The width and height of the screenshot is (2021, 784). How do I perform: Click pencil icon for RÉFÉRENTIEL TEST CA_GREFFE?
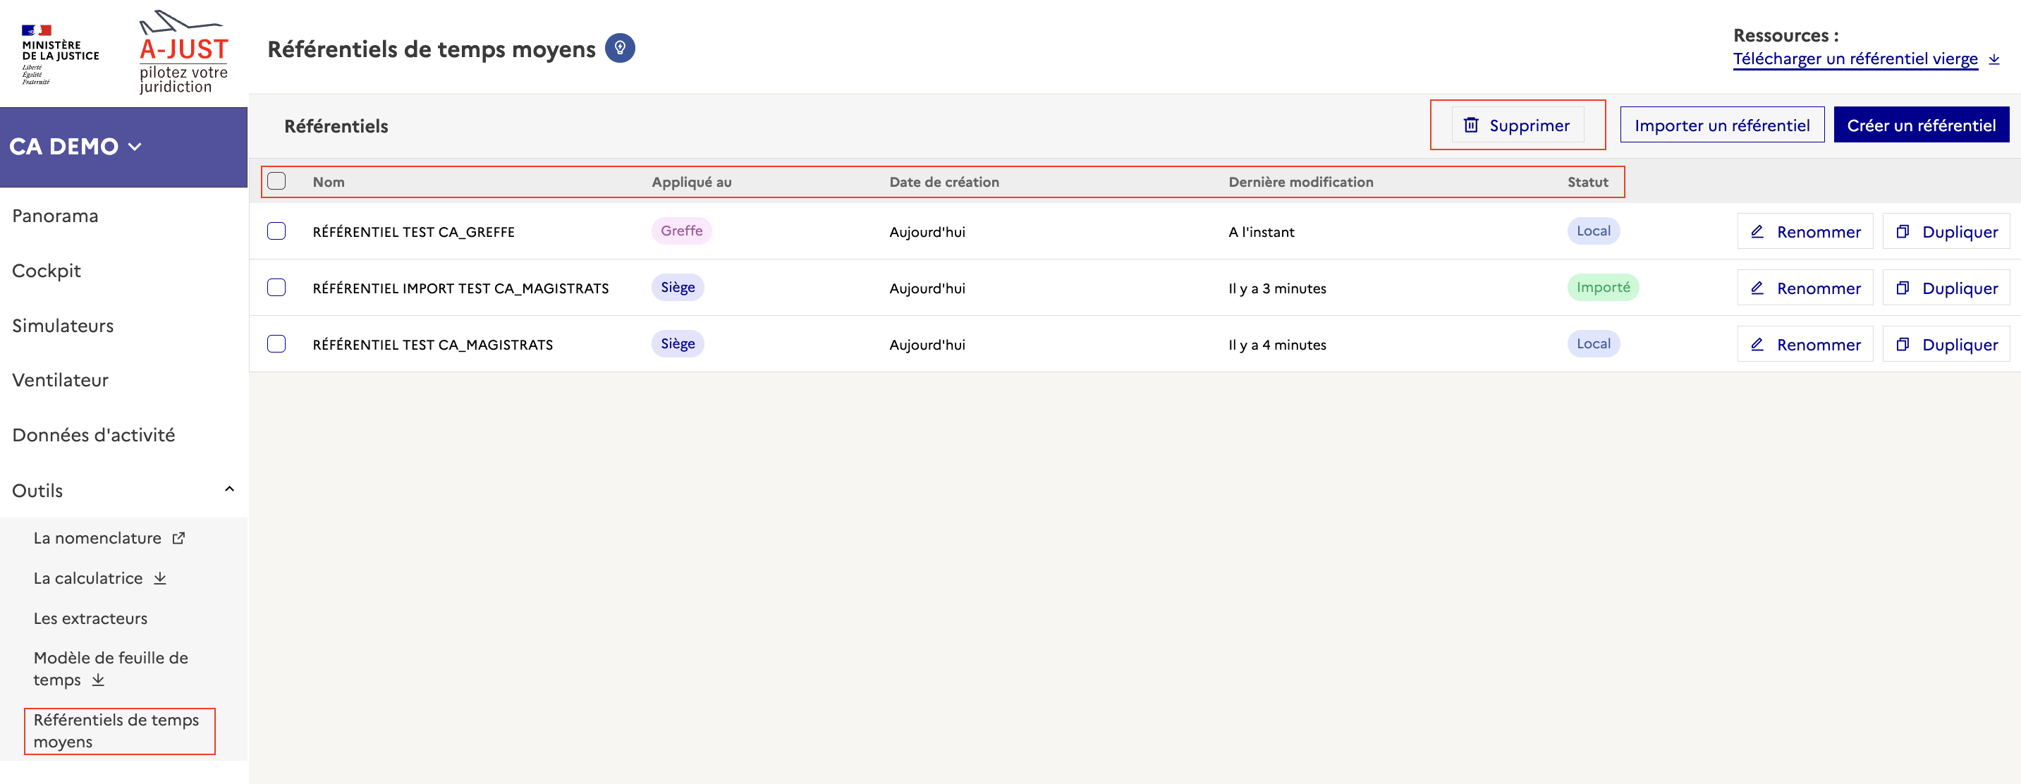coord(1757,231)
